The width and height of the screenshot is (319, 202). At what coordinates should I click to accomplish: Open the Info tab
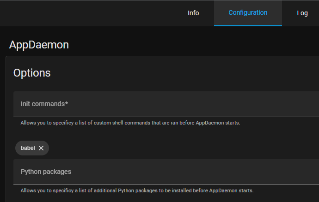coord(193,13)
